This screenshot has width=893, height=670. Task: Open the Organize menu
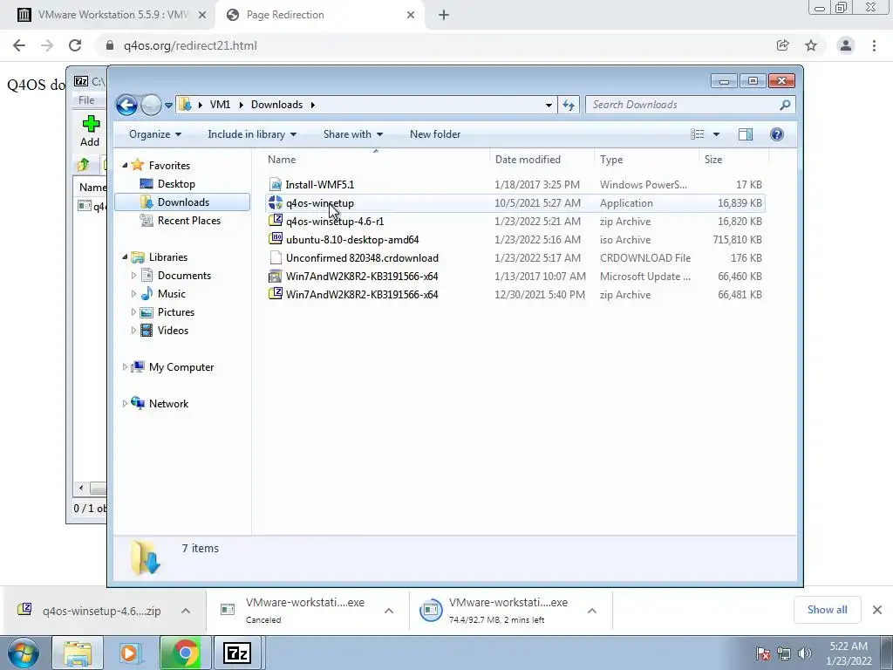(155, 134)
